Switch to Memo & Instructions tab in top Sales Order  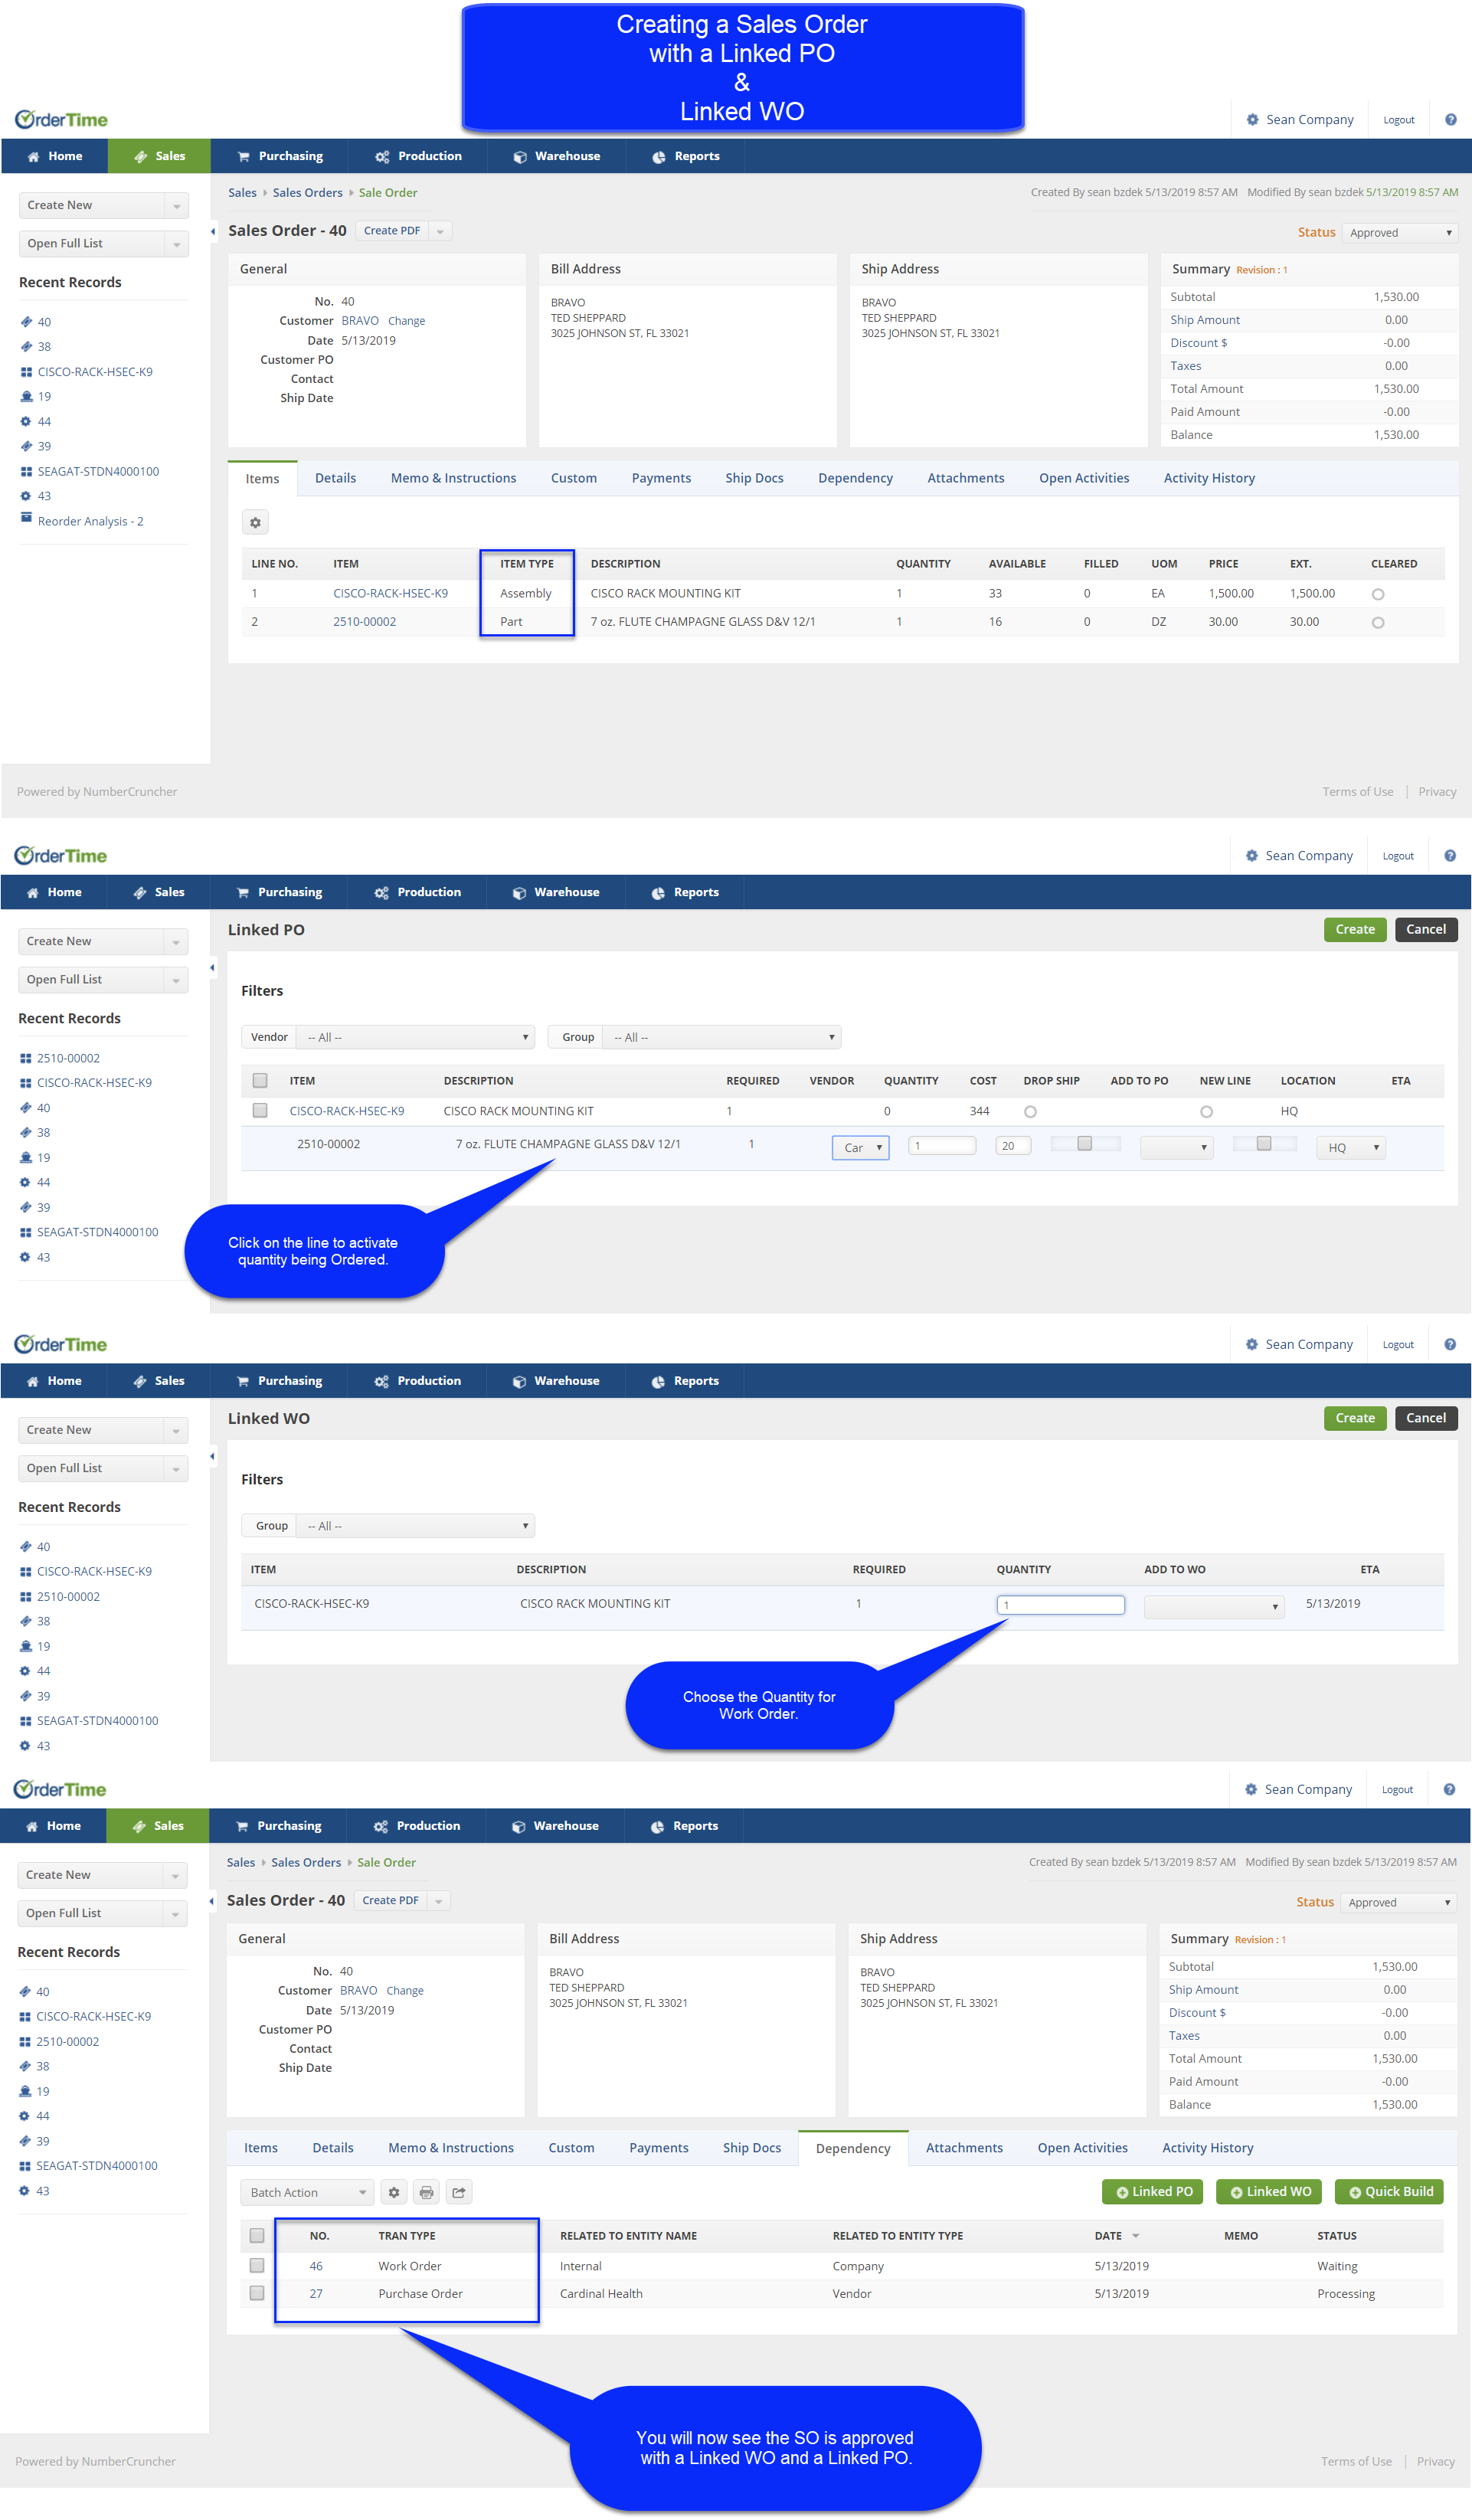coord(453,478)
